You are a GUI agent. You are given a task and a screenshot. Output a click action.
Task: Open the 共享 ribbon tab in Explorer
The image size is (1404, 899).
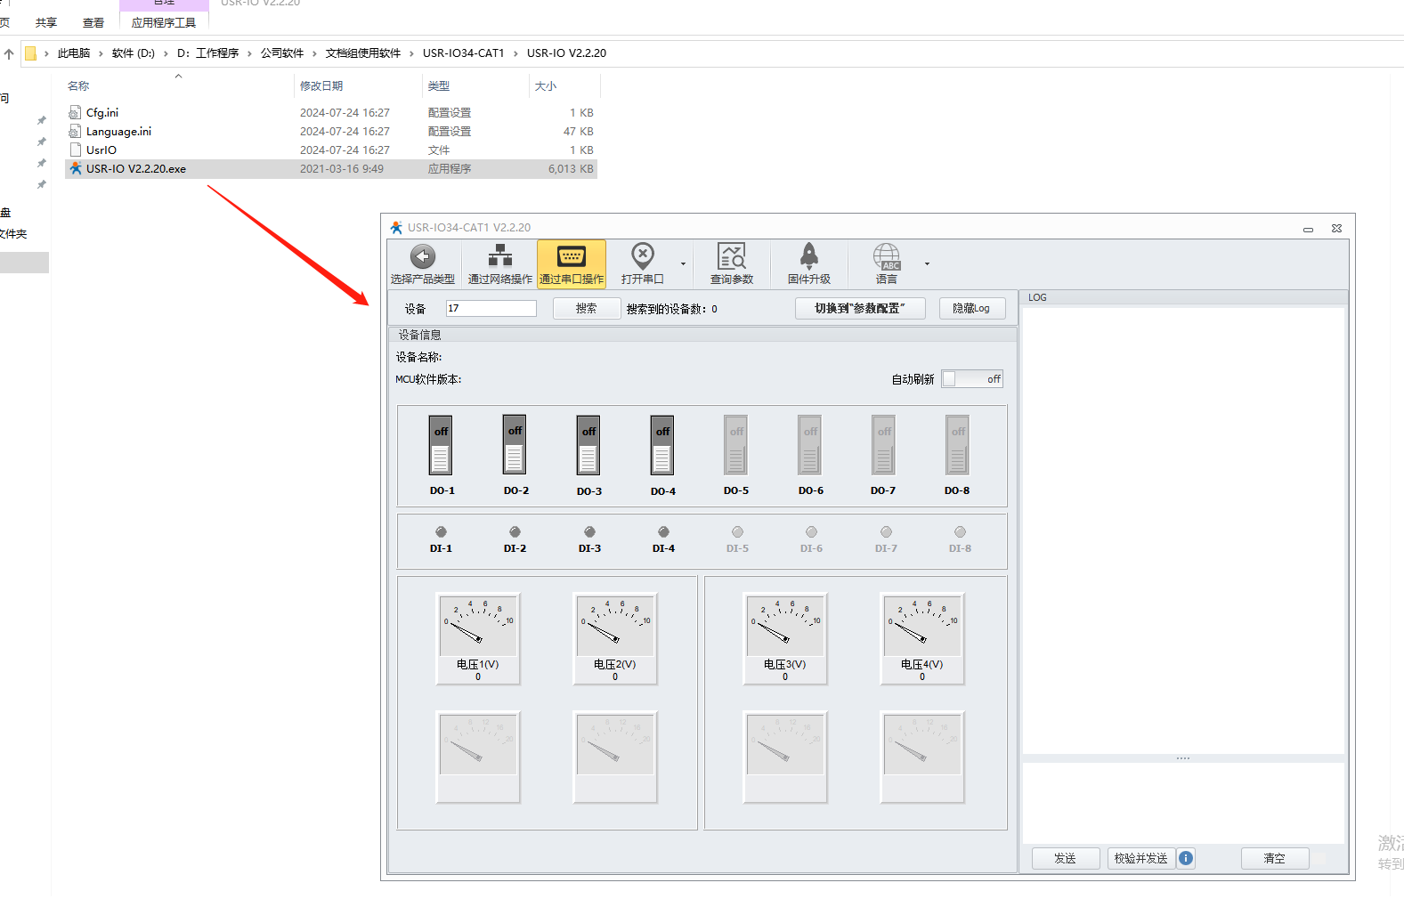(46, 23)
